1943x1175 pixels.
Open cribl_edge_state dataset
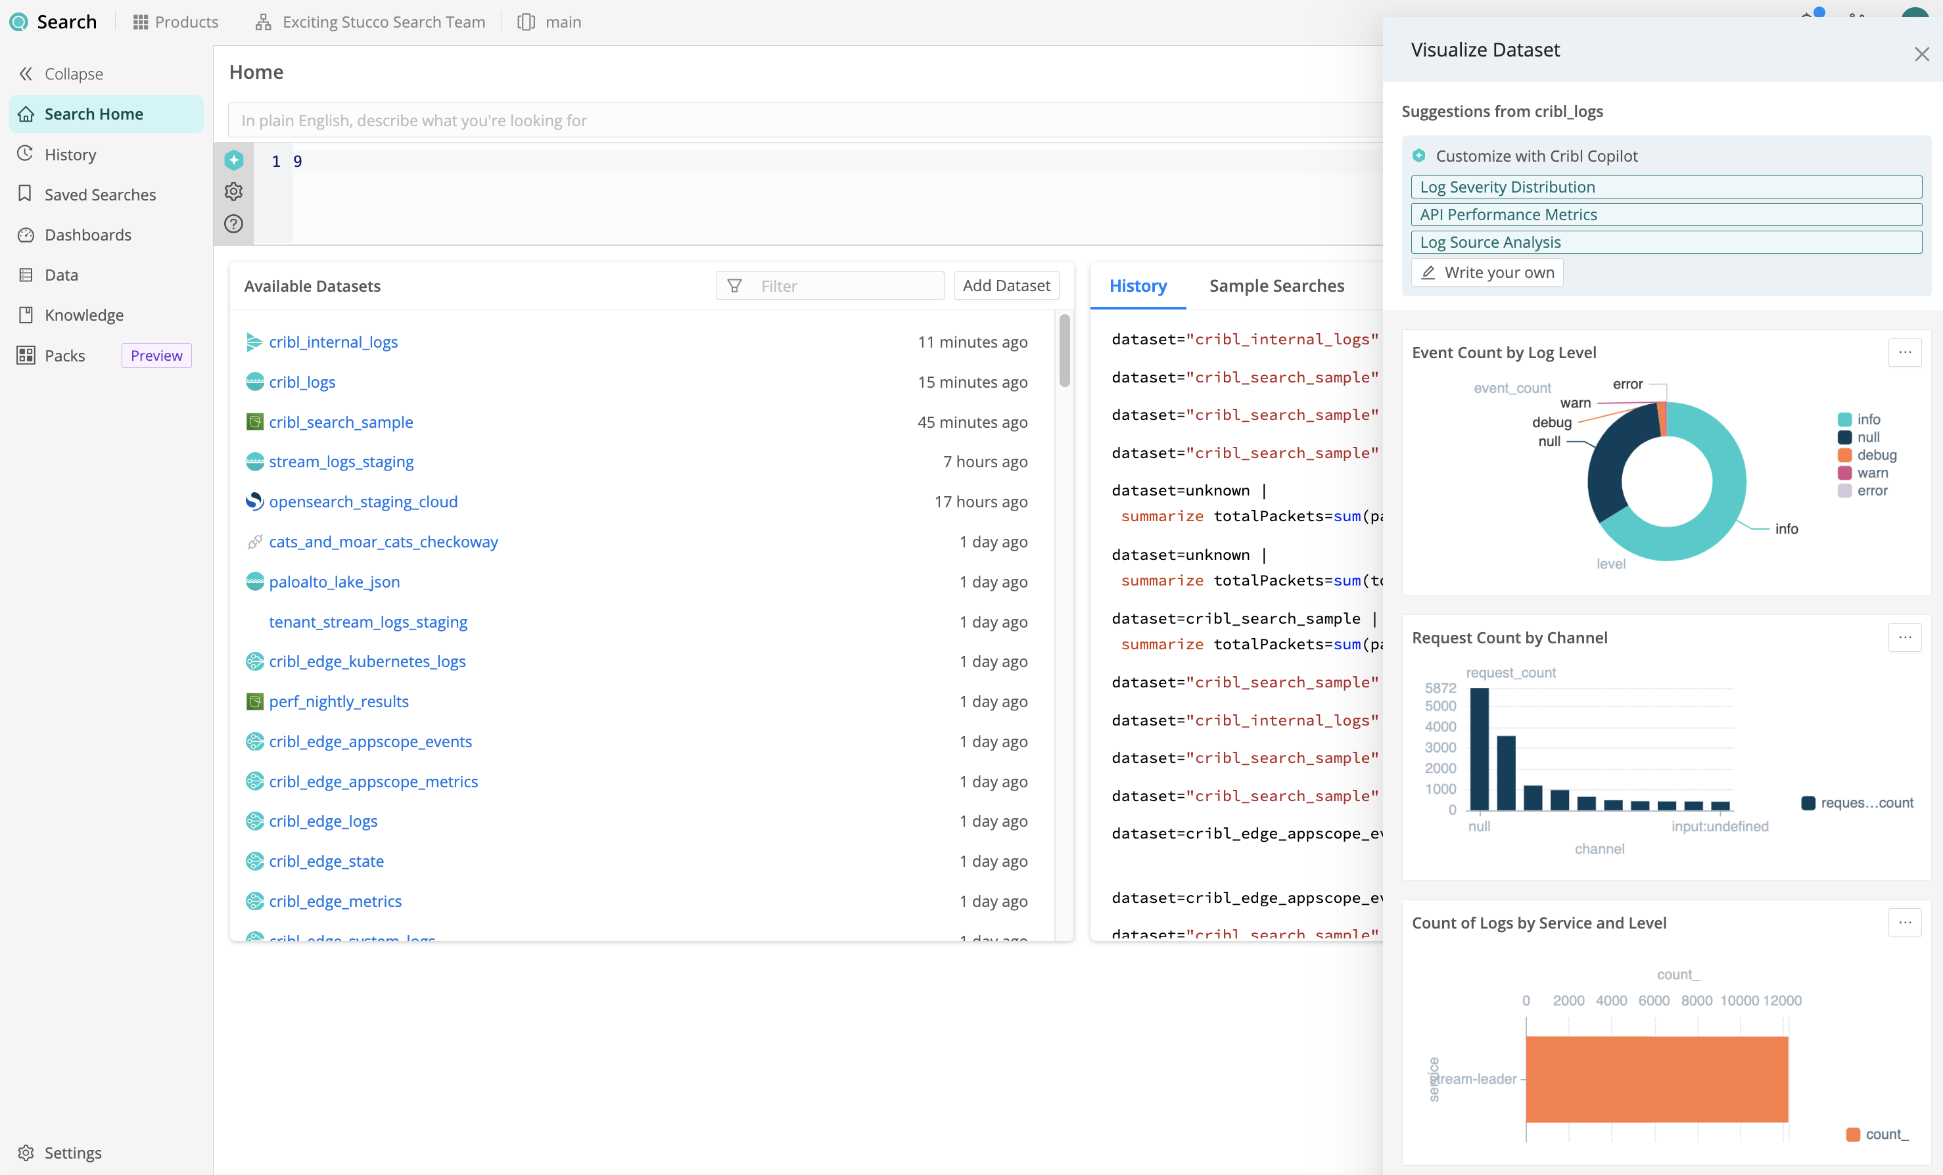(325, 861)
